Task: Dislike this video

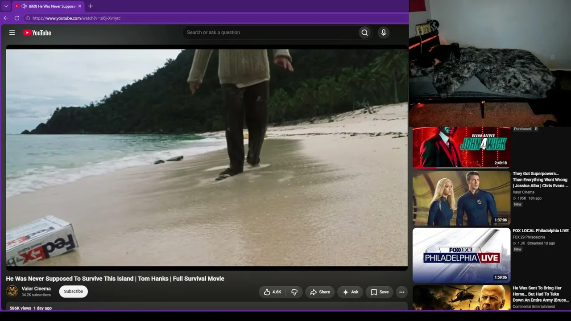Action: tap(294, 292)
